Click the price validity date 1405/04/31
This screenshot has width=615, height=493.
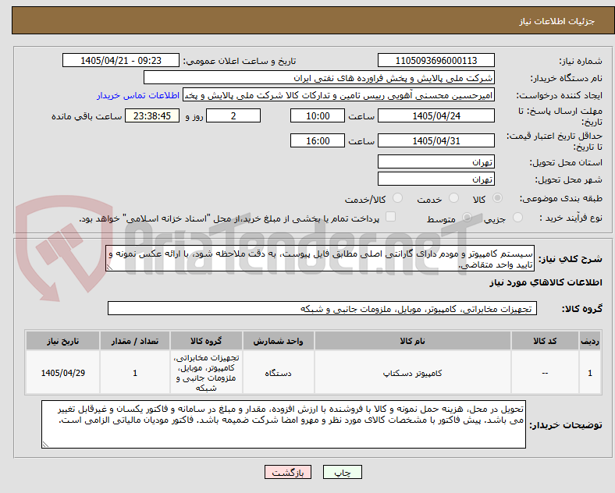[x=435, y=140]
